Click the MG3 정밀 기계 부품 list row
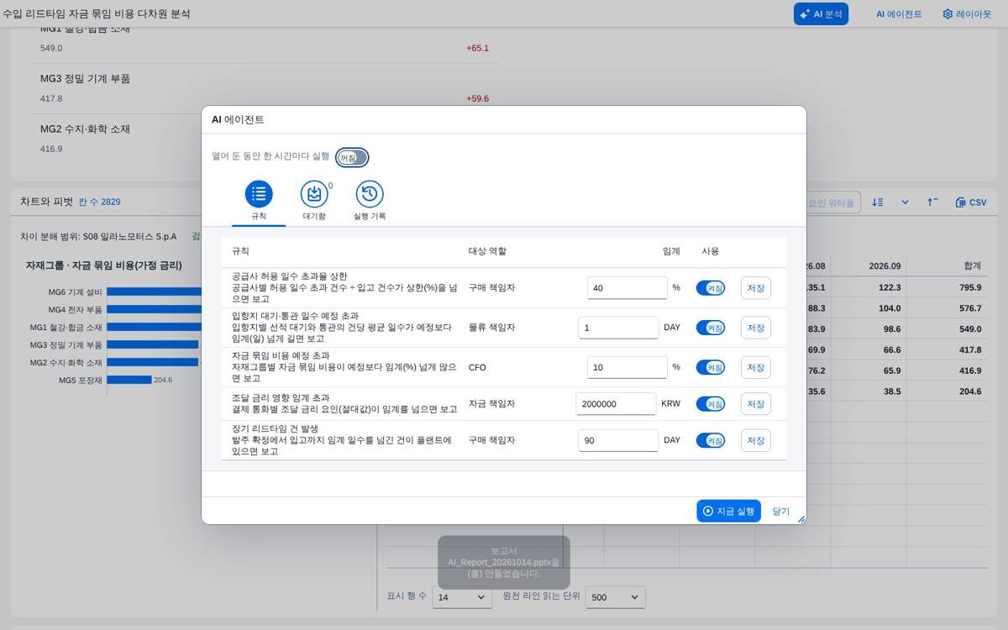 (x=265, y=88)
